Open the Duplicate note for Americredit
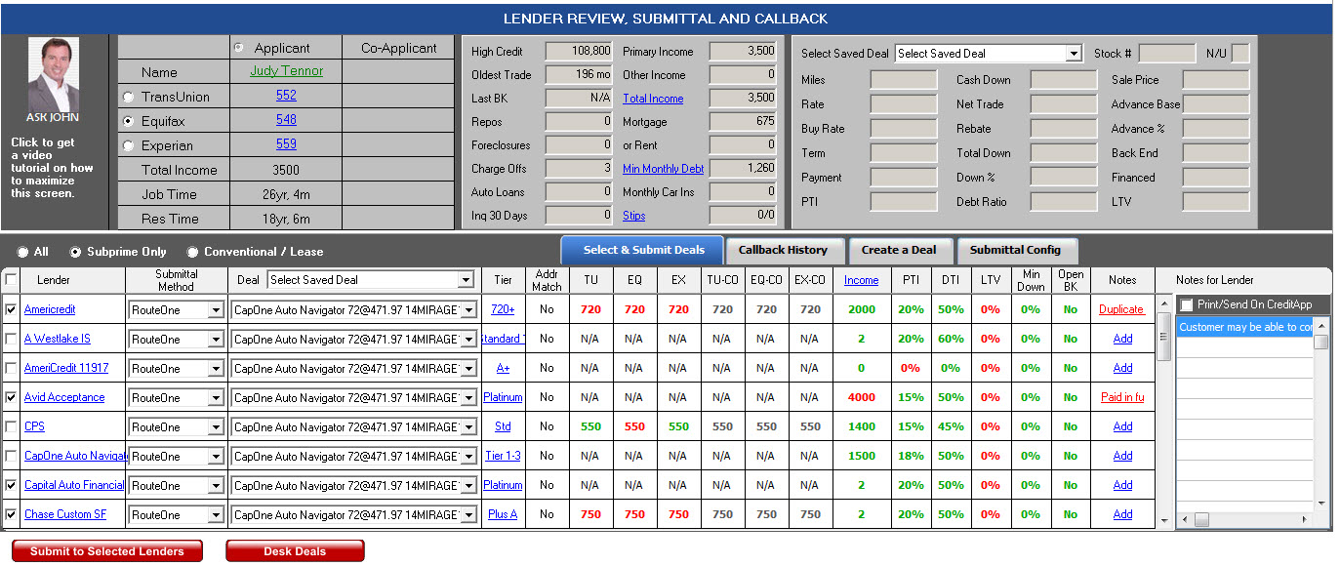This screenshot has height=566, width=1340. click(x=1121, y=309)
